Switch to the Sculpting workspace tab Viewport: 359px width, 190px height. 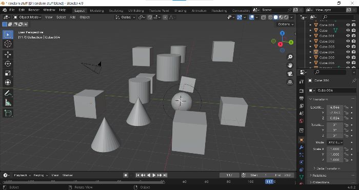point(116,11)
